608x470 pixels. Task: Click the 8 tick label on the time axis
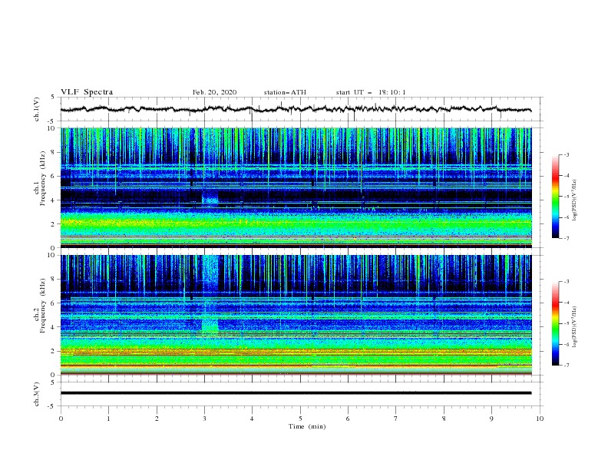click(444, 419)
